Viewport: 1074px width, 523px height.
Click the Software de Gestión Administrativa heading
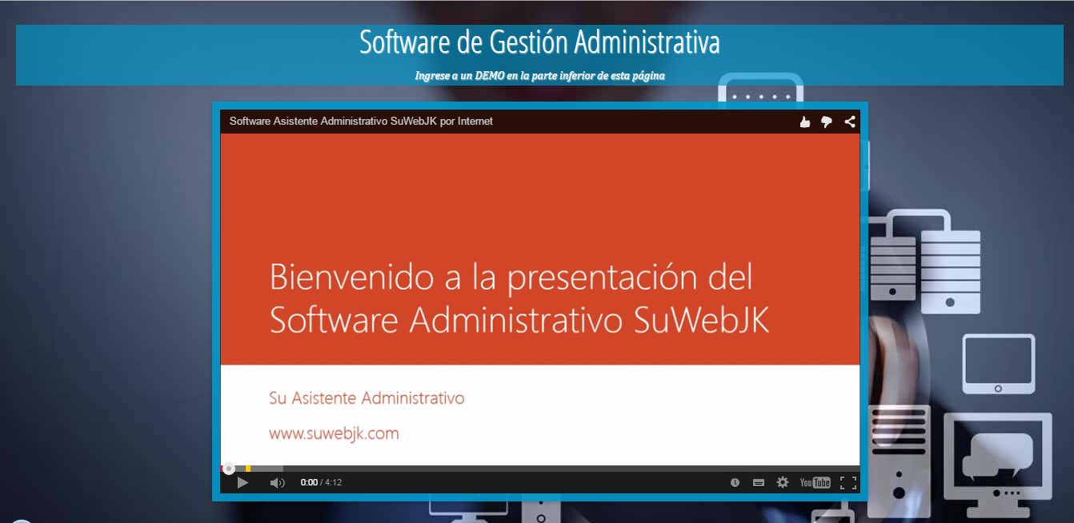point(539,42)
